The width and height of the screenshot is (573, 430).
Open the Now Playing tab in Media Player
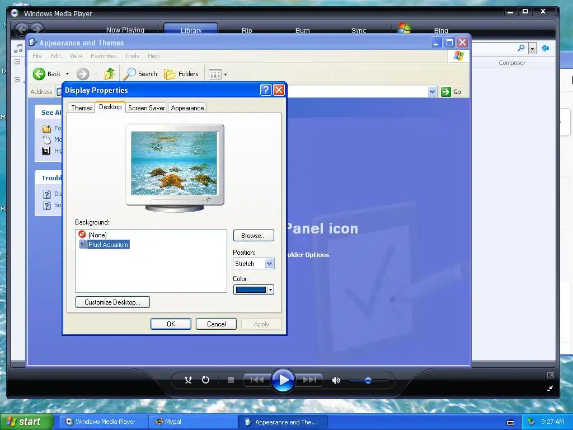click(125, 30)
